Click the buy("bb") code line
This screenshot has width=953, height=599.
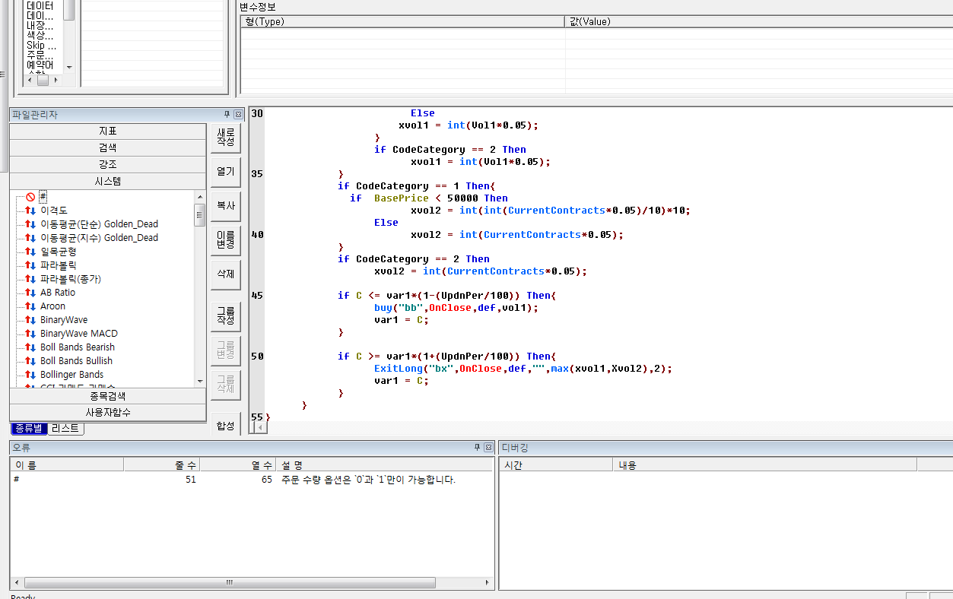[x=456, y=308]
